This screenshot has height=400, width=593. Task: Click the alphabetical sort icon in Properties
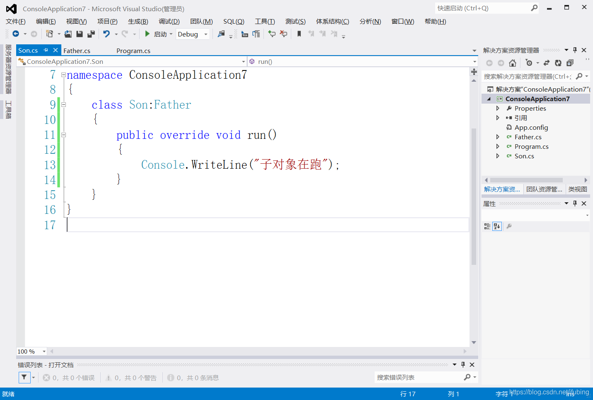coord(497,226)
